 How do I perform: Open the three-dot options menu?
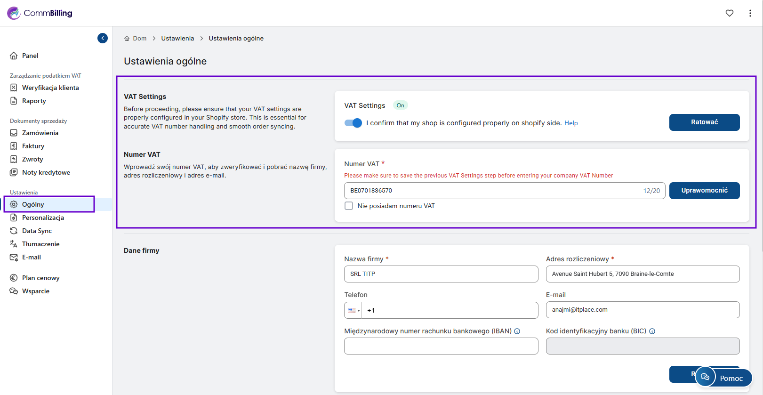pyautogui.click(x=750, y=13)
